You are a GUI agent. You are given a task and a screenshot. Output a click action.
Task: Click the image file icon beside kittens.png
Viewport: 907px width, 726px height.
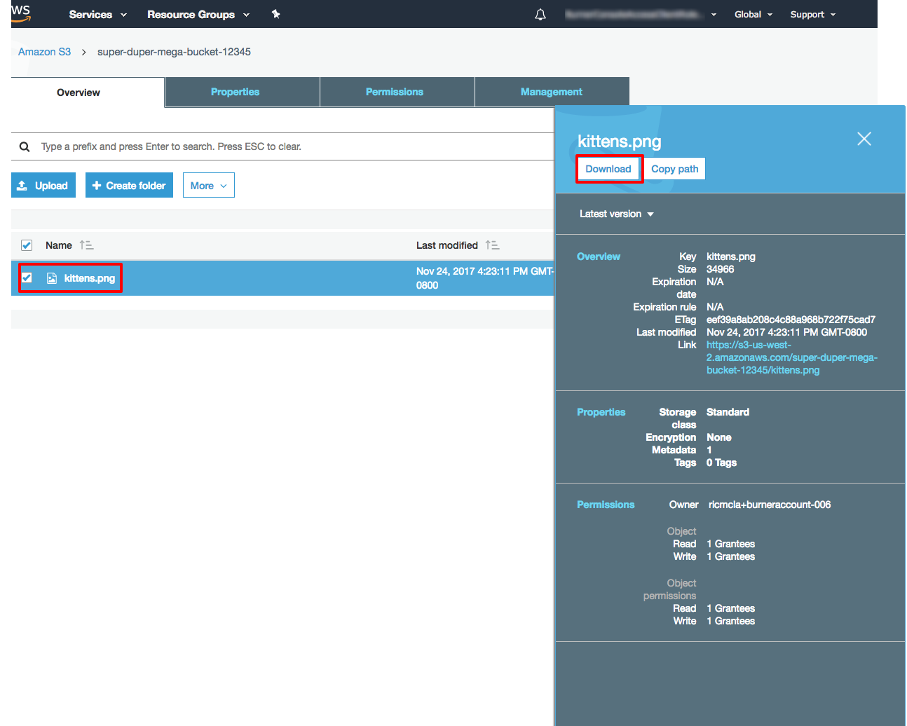(52, 278)
